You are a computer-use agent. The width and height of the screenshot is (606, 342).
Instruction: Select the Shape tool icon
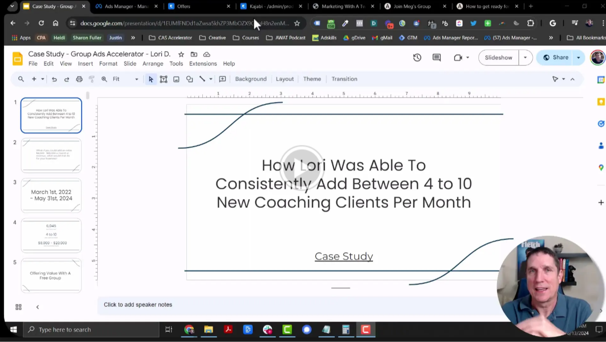(190, 79)
